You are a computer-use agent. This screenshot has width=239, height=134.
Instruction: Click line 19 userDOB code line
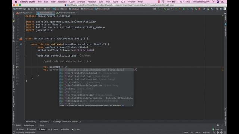coord(55,67)
